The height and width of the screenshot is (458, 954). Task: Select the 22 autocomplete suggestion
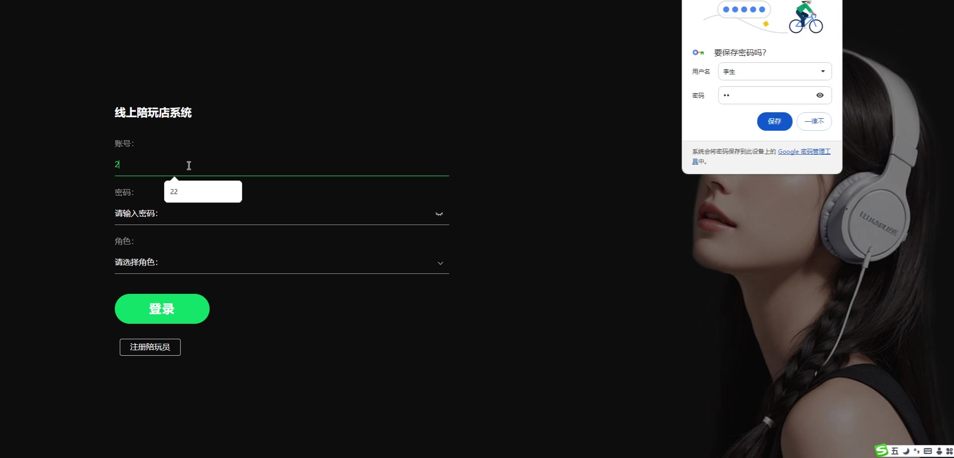coord(203,192)
